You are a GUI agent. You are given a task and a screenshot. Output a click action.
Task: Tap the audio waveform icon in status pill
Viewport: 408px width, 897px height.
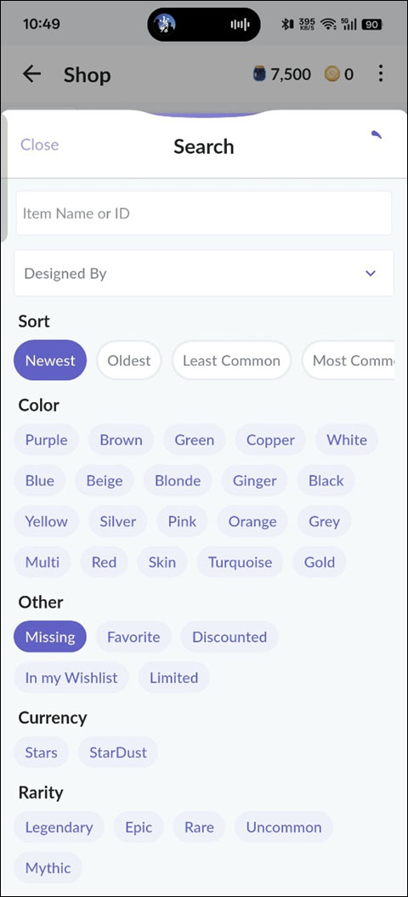coord(240,25)
